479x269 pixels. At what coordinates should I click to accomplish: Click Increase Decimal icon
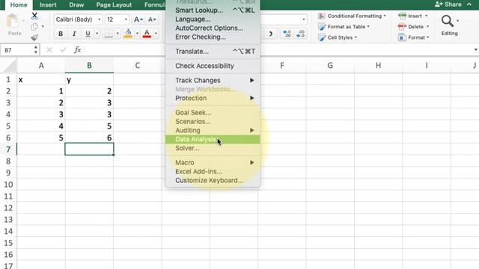pos(287,34)
